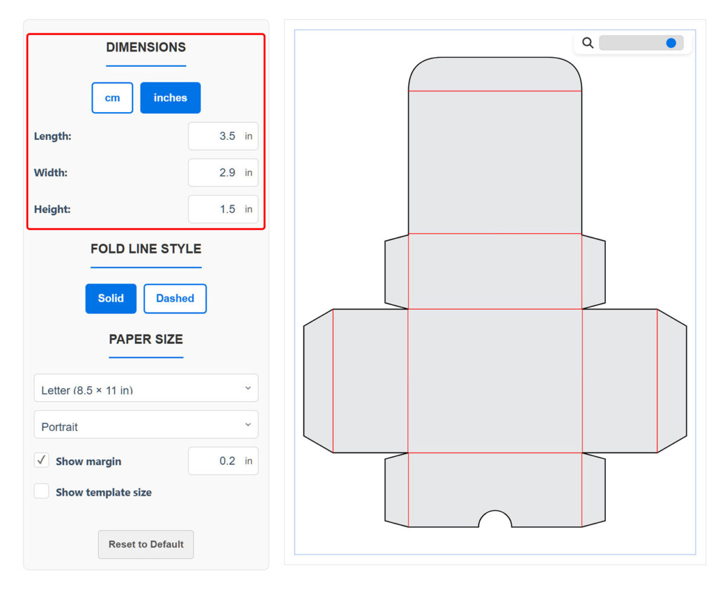
Task: Disable the Show margin checkbox
Action: tap(42, 461)
